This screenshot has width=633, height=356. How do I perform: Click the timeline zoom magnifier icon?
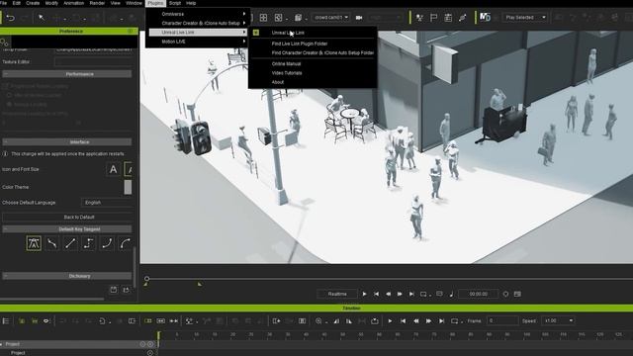click(318, 320)
